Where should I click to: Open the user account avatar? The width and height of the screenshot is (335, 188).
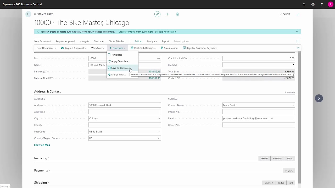pyautogui.click(x=330, y=4)
